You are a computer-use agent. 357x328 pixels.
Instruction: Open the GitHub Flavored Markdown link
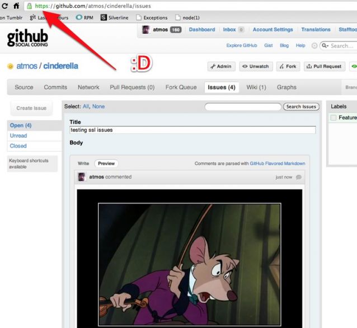pyautogui.click(x=278, y=163)
